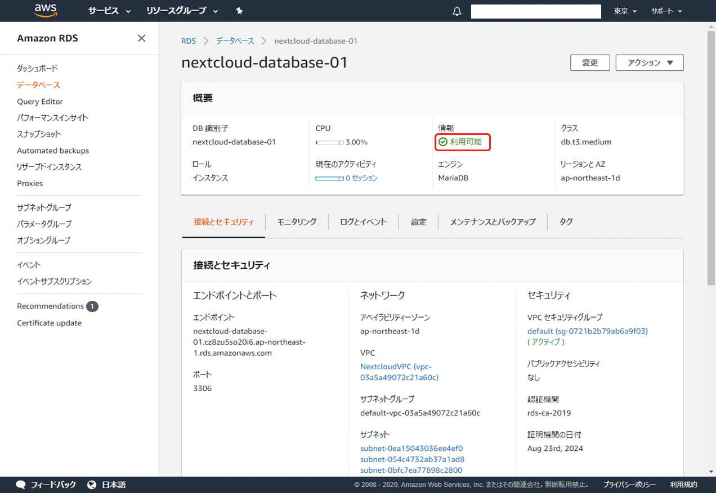Open the メンテナンスとバックアップ tab

[x=493, y=222]
